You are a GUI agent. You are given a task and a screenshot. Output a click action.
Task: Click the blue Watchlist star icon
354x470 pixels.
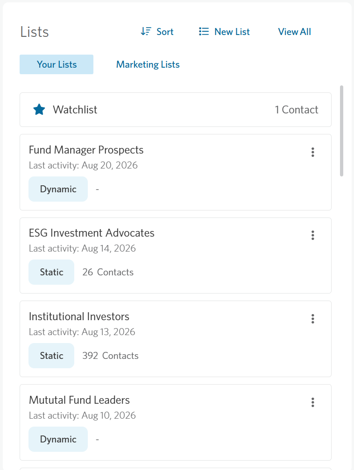click(39, 109)
